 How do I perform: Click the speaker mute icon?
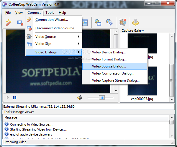80,98
